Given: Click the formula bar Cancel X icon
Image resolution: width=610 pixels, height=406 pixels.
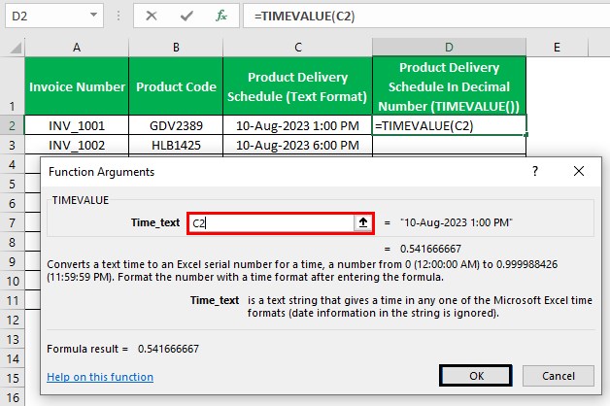Looking at the screenshot, I should click(x=151, y=16).
